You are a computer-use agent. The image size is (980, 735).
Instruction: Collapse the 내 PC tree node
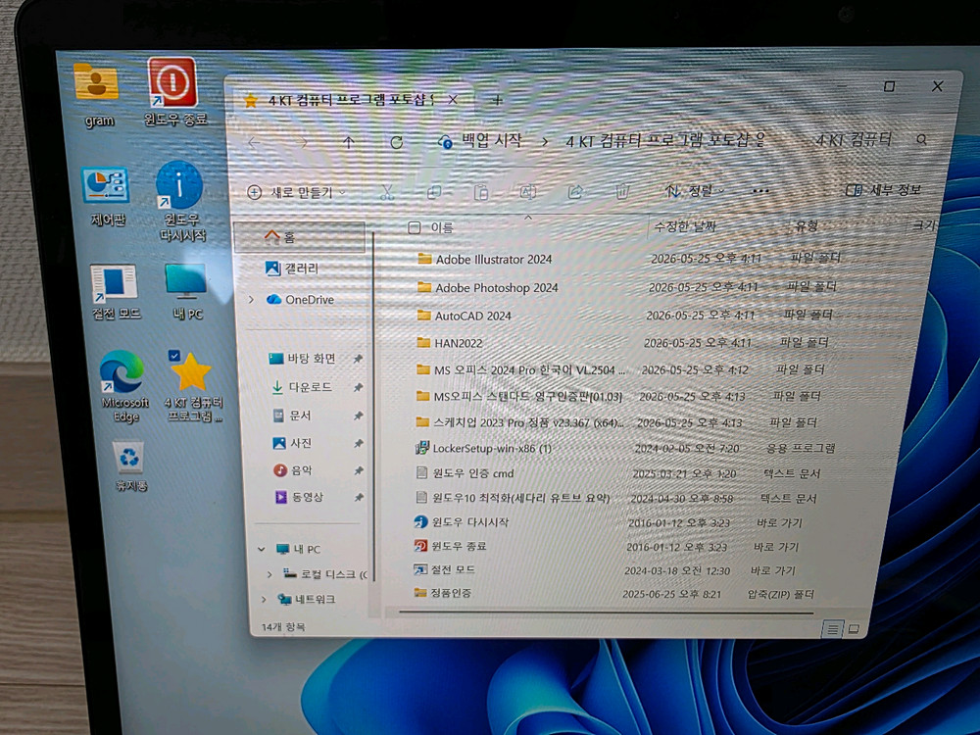point(262,550)
